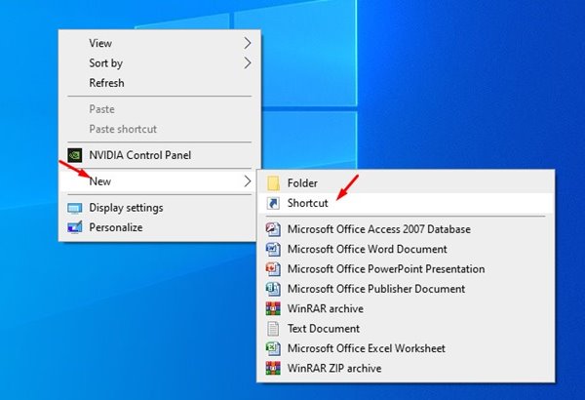585x400 pixels.
Task: Click the Access 2007 Database icon
Action: (x=272, y=229)
